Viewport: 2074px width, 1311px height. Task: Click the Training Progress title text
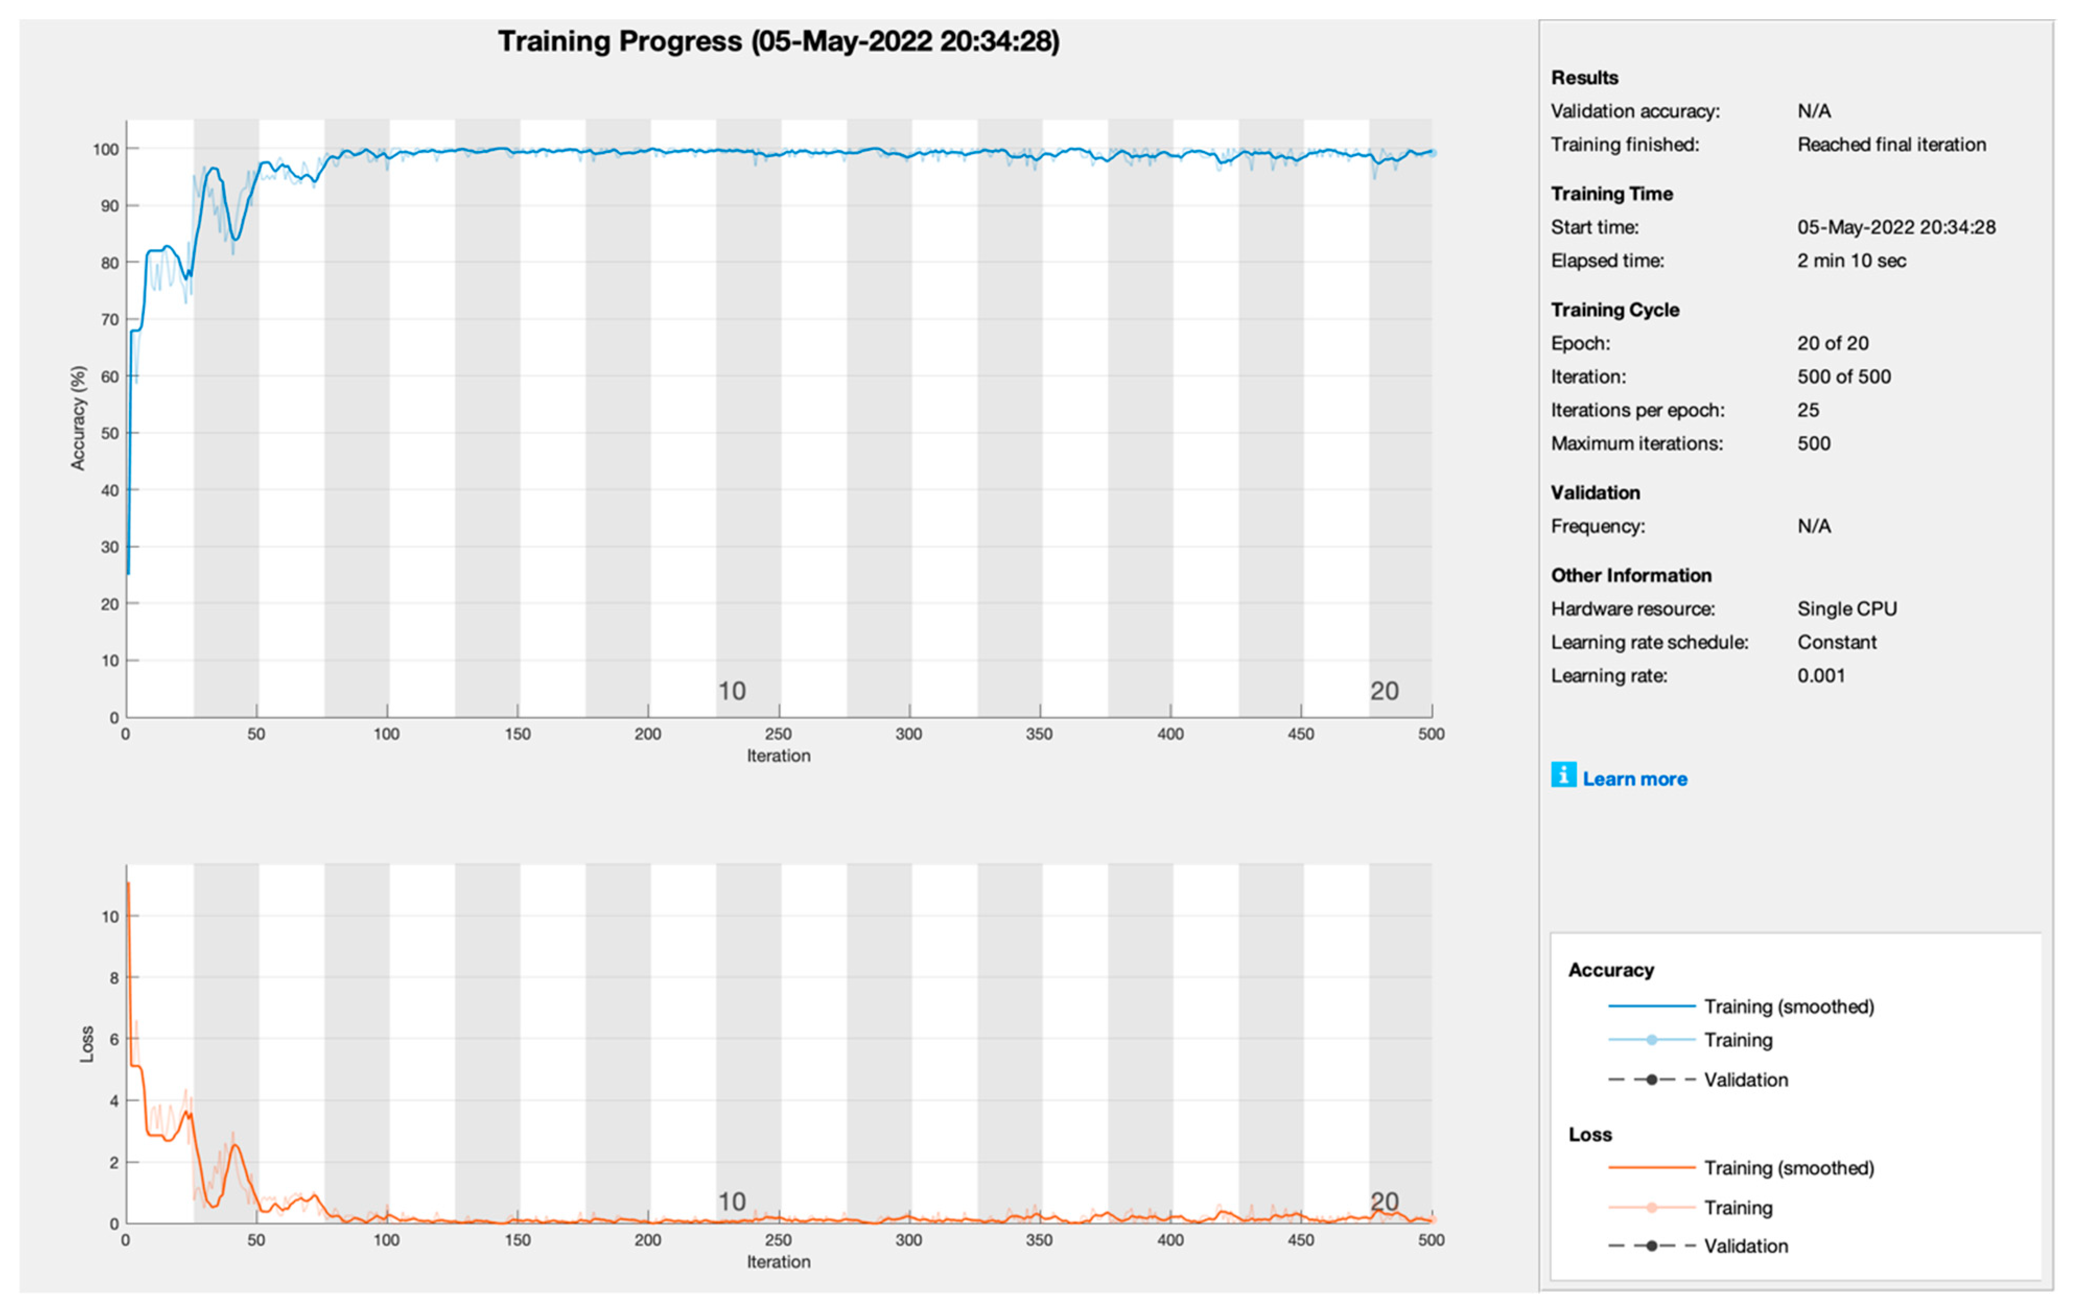pos(778,41)
